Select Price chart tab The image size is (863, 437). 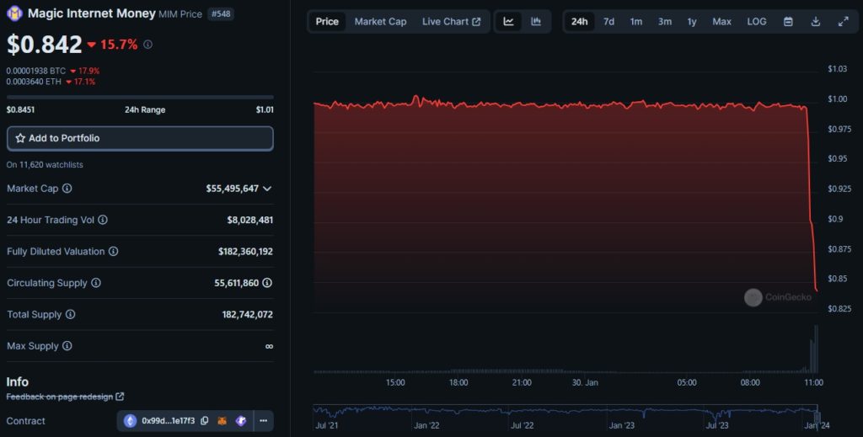(327, 21)
